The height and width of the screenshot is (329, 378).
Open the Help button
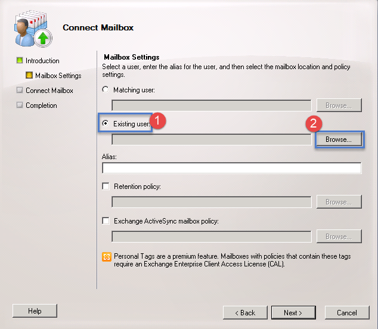(35, 311)
